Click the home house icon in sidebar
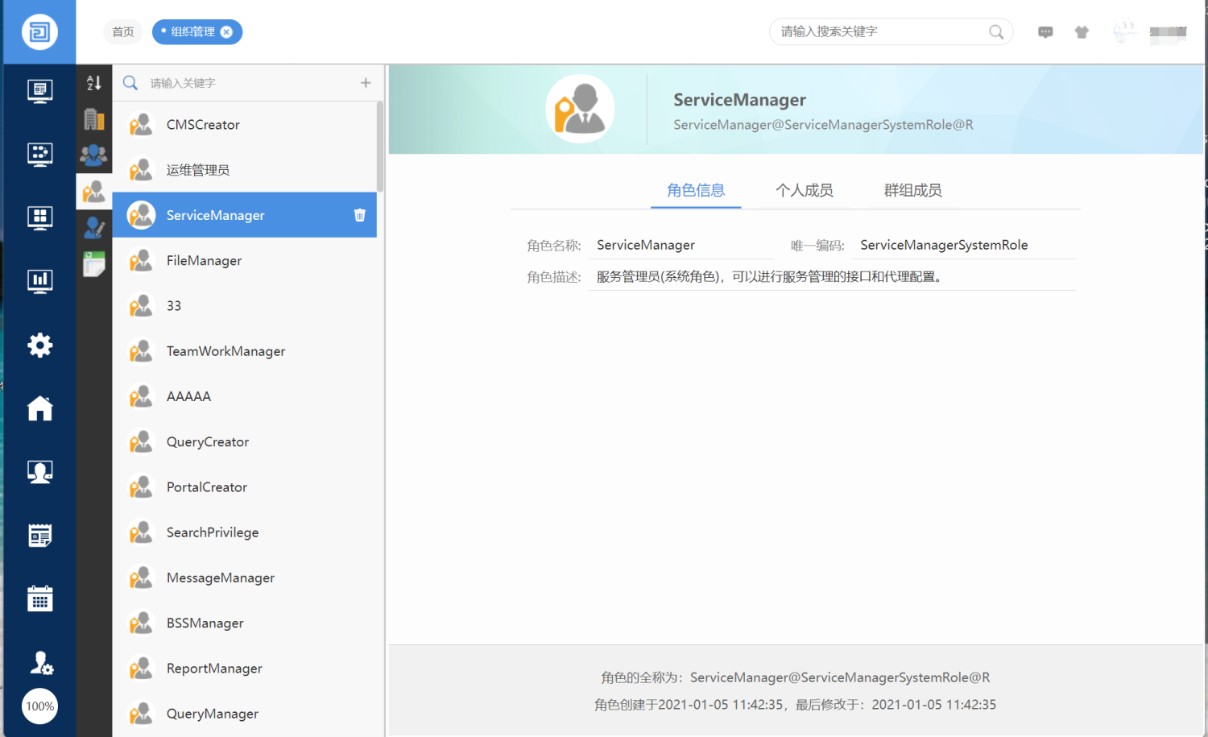Image resolution: width=1208 pixels, height=737 pixels. (39, 408)
